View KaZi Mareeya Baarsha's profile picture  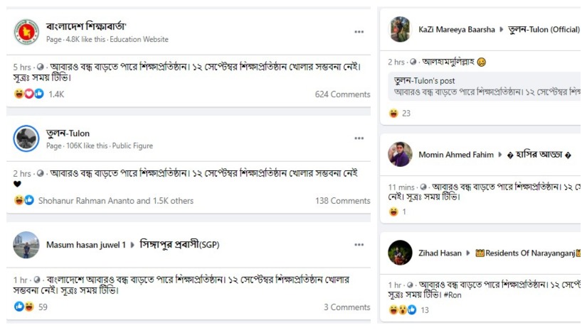400,29
